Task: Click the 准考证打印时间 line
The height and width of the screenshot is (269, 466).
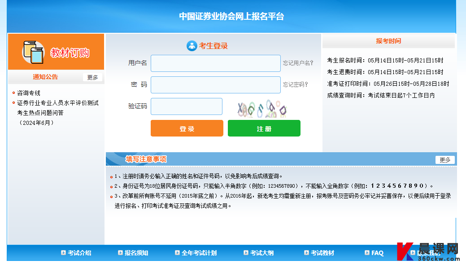Action: [x=388, y=84]
